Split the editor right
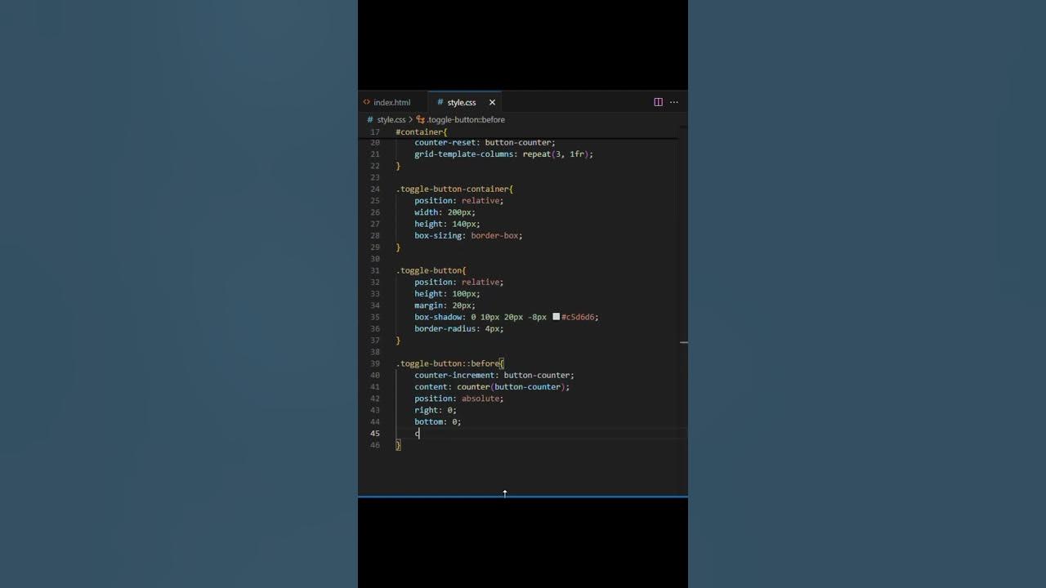 658,102
